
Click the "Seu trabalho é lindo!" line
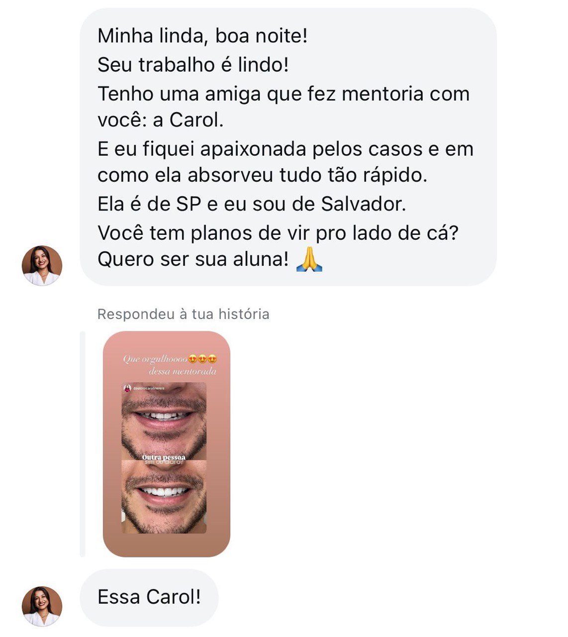click(193, 65)
